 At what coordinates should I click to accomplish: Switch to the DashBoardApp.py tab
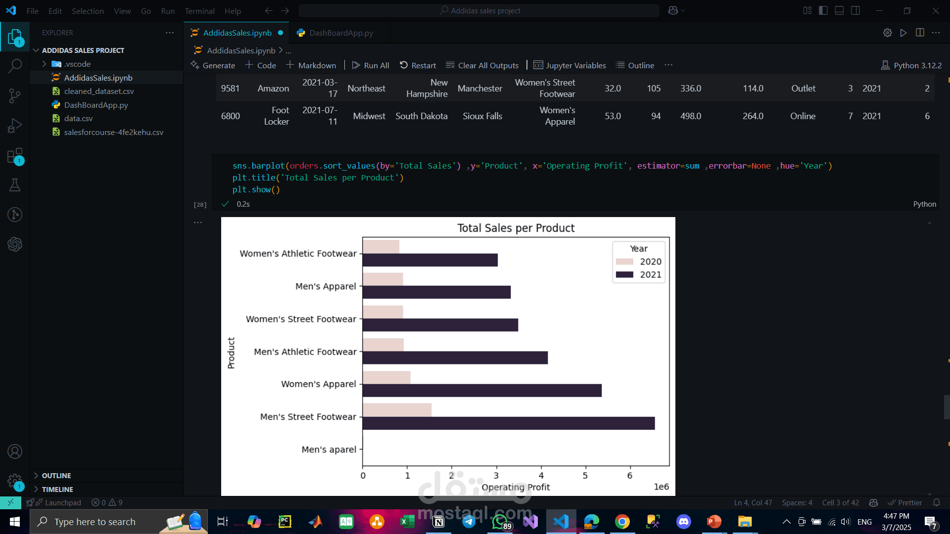(x=341, y=33)
